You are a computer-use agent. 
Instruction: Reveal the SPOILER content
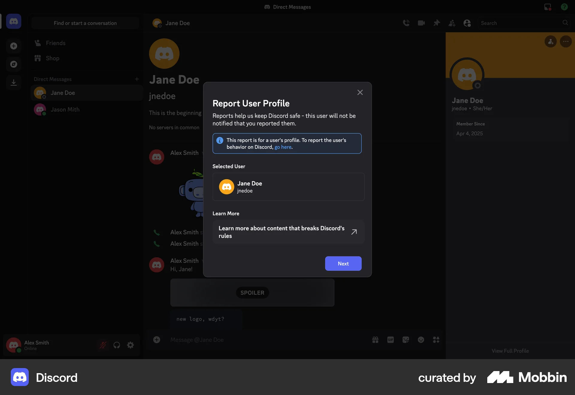point(252,293)
